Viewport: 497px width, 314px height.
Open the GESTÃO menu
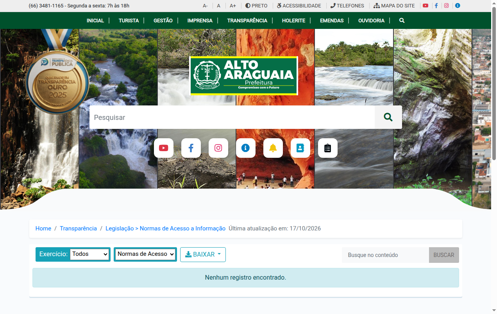coord(163,20)
